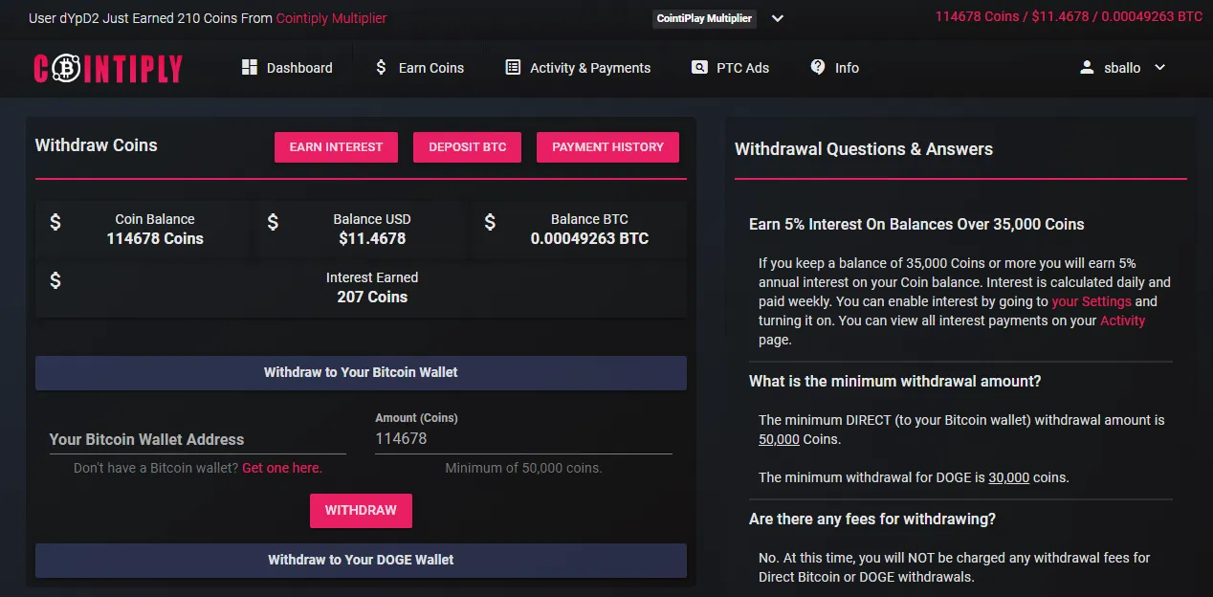Click the DEPOSIT BTC button
The height and width of the screenshot is (597, 1213).
point(468,147)
